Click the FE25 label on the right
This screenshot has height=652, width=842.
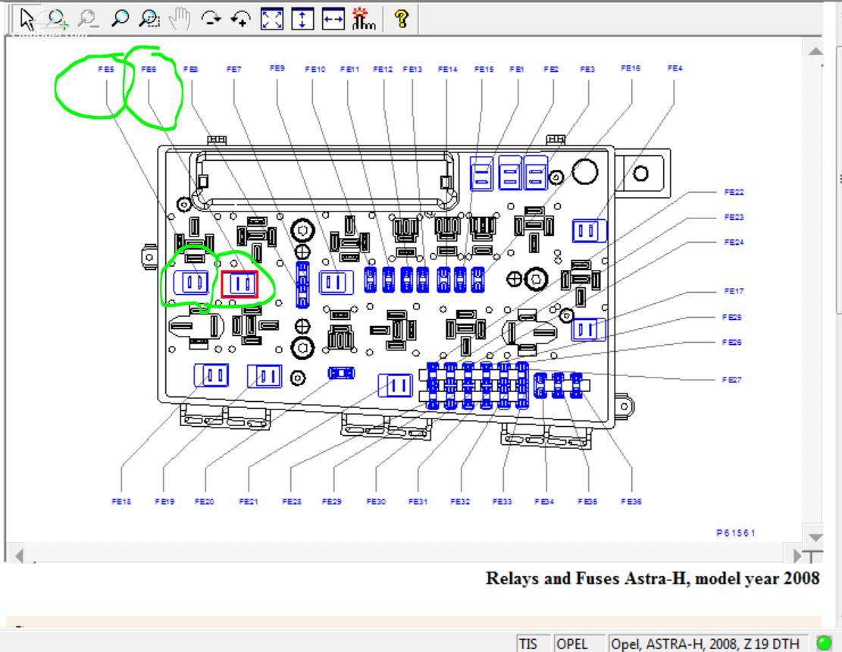point(732,318)
